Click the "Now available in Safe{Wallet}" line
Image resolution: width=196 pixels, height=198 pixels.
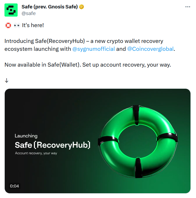pyautogui.click(x=42, y=65)
